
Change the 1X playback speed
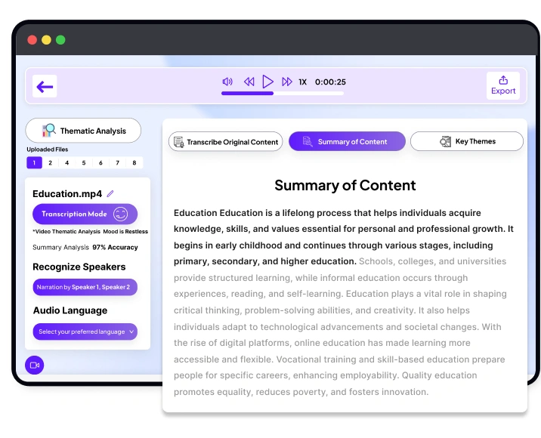click(302, 82)
